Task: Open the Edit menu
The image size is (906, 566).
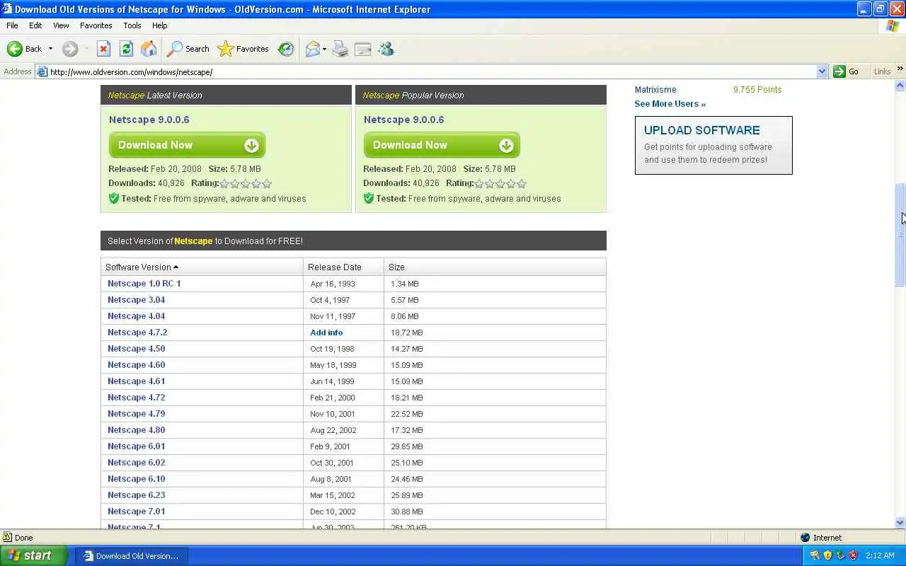Action: pyautogui.click(x=35, y=25)
